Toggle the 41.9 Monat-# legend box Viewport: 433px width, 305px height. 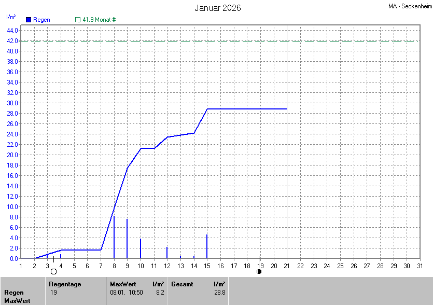(78, 20)
